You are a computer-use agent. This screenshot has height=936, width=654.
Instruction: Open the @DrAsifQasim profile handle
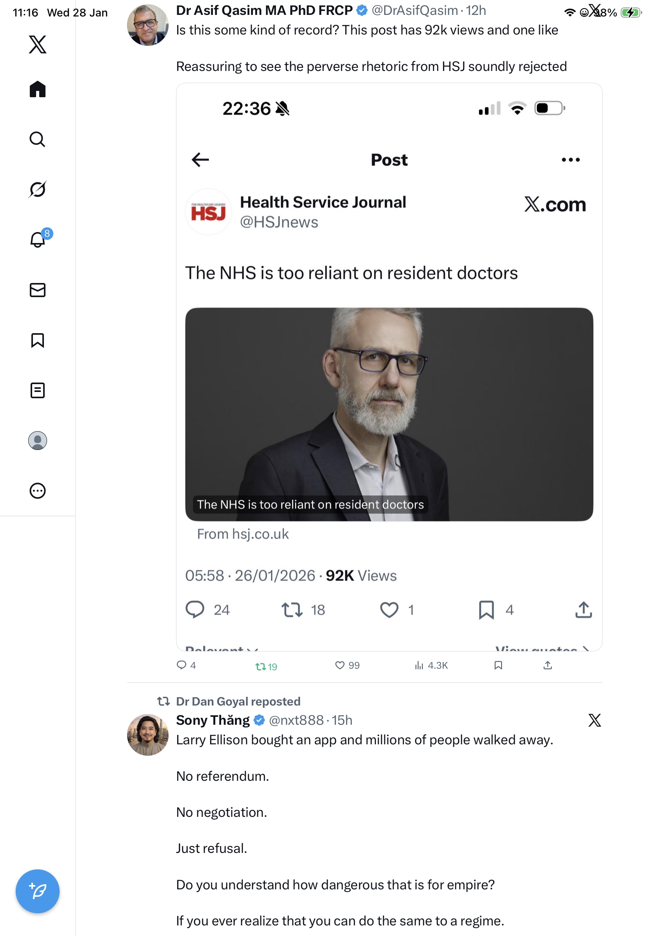pyautogui.click(x=415, y=11)
